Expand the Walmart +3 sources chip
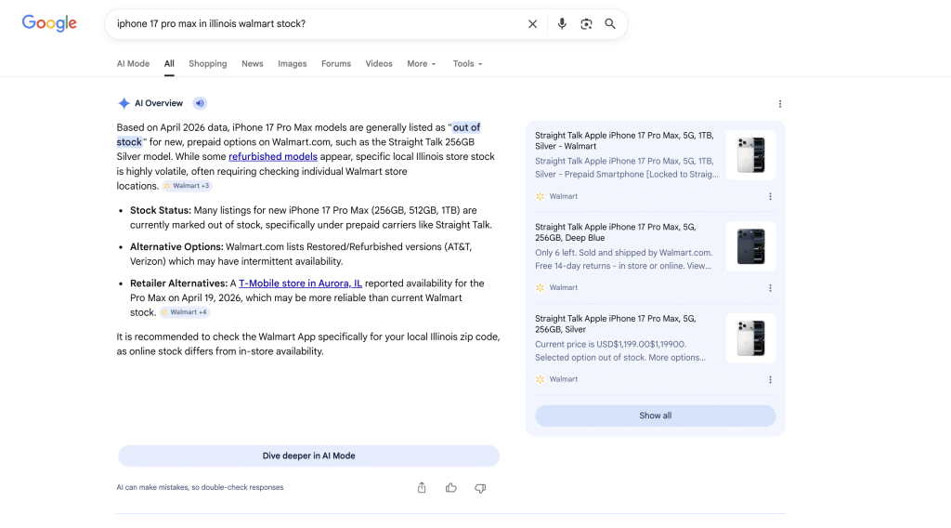Viewport: 951px width, 528px height. point(187,186)
